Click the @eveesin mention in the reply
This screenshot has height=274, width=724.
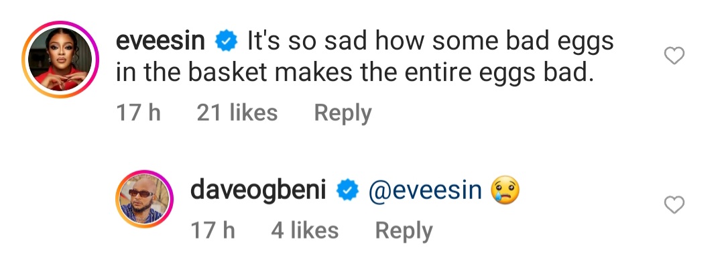coord(424,192)
